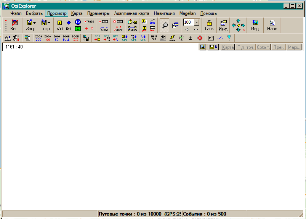Click the Путевые точки status bar text

tap(139, 214)
